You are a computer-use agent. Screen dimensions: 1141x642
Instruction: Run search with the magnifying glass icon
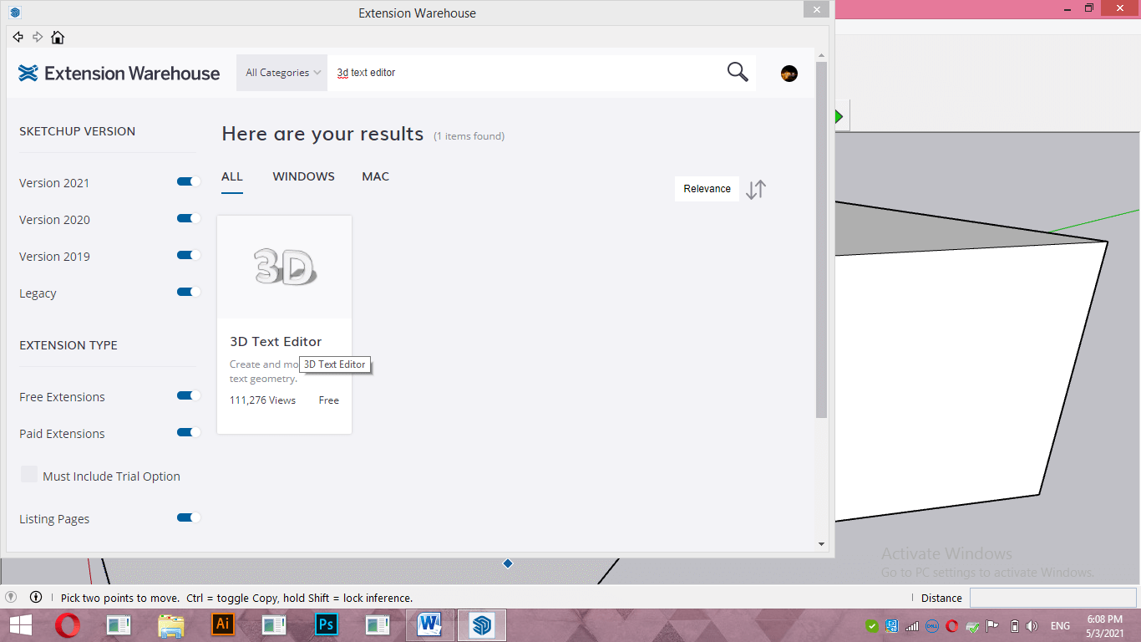(738, 72)
